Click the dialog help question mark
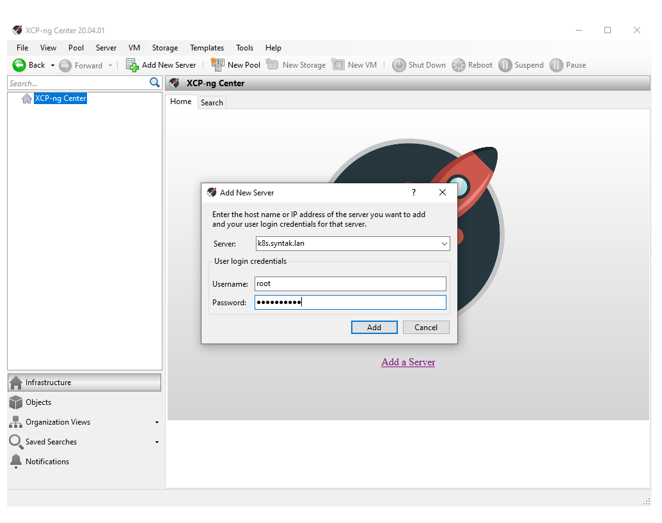 (x=413, y=192)
